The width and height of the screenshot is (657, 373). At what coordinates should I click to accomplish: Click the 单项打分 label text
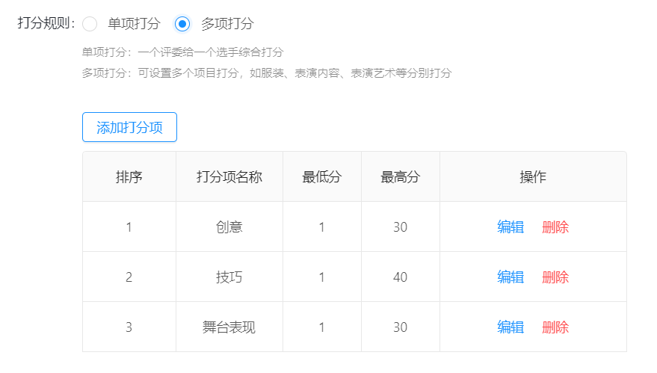tap(134, 23)
